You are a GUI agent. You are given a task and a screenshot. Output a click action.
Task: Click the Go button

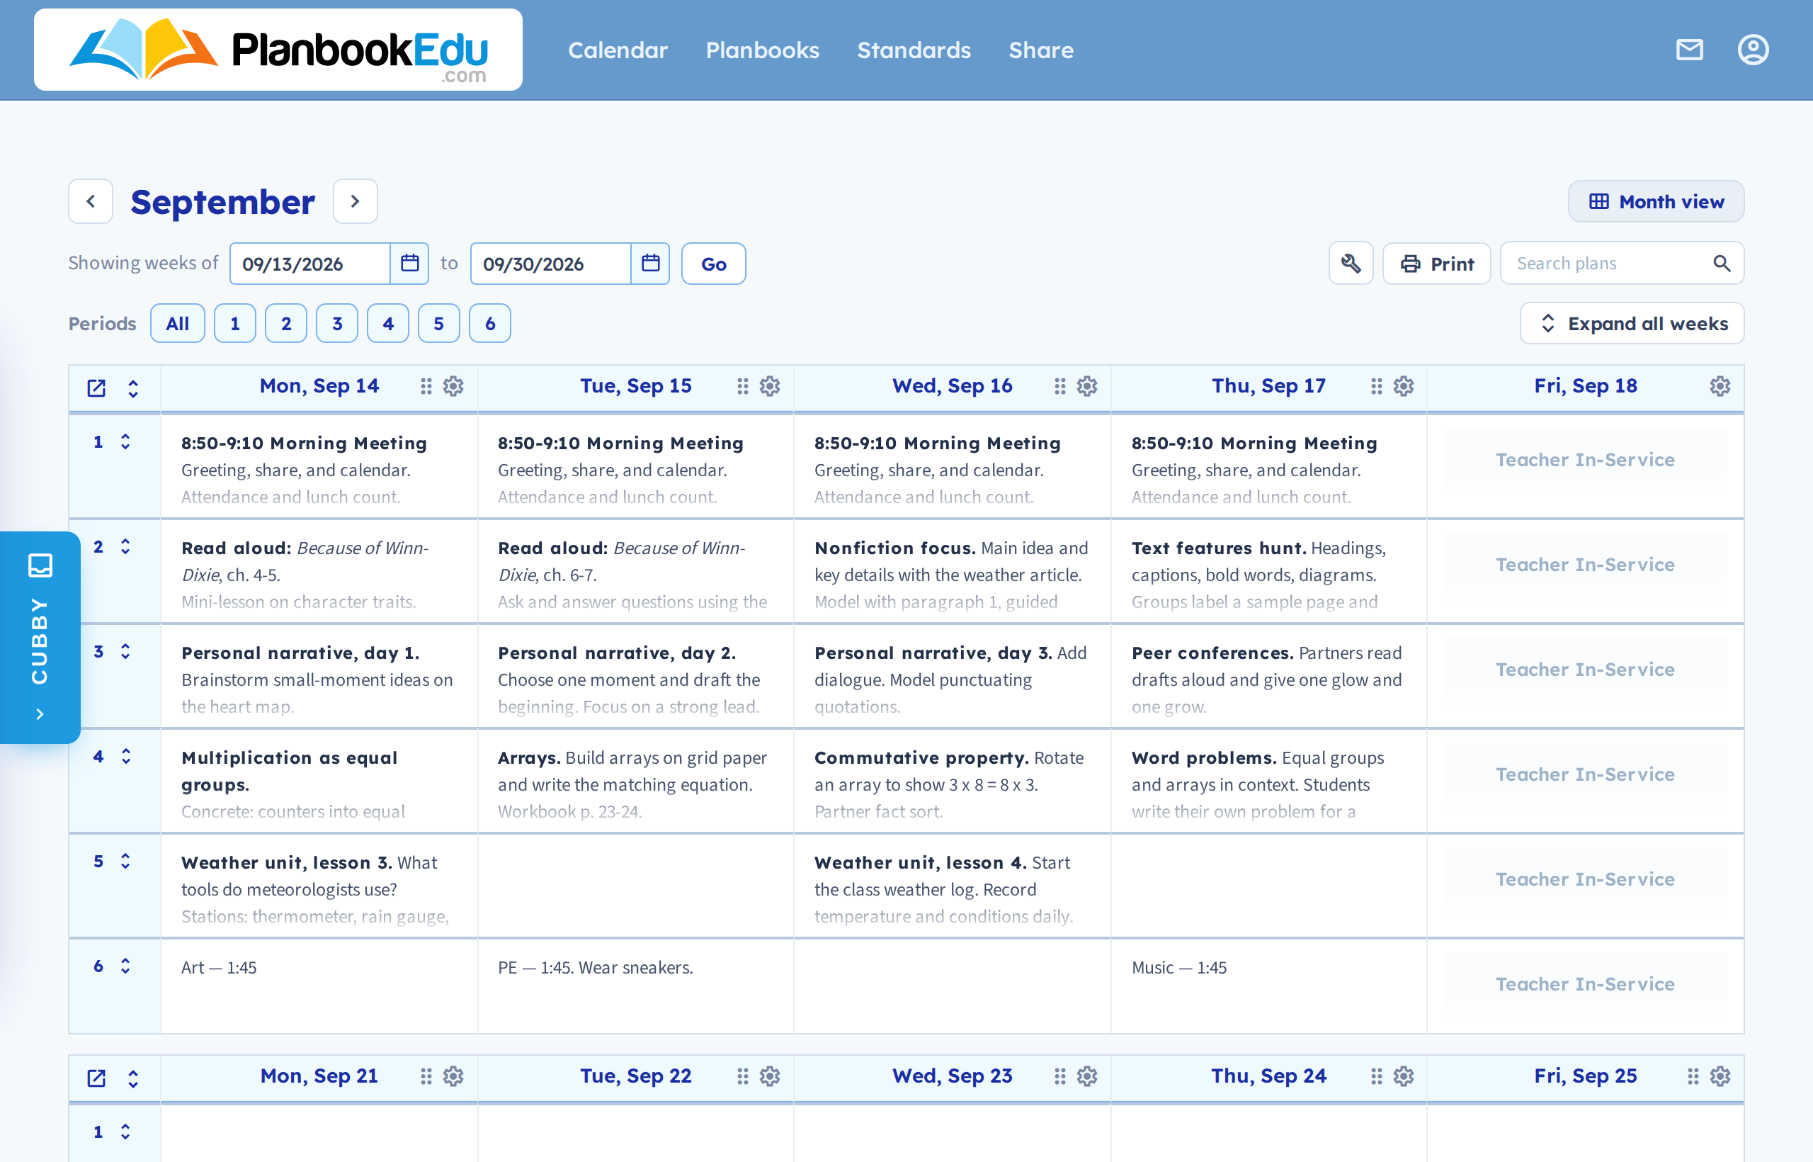(713, 264)
